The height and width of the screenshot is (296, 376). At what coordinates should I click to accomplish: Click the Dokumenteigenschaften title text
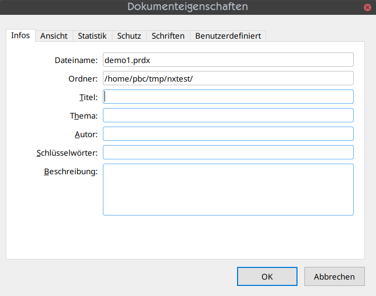(188, 7)
